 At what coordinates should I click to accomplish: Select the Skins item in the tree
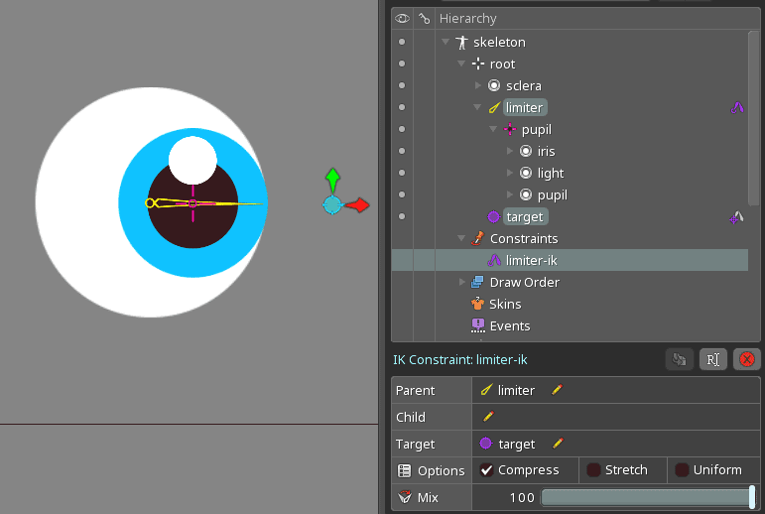504,304
